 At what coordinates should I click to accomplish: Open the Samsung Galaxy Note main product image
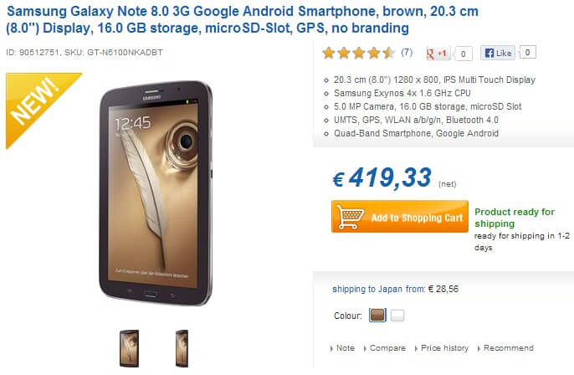click(156, 193)
